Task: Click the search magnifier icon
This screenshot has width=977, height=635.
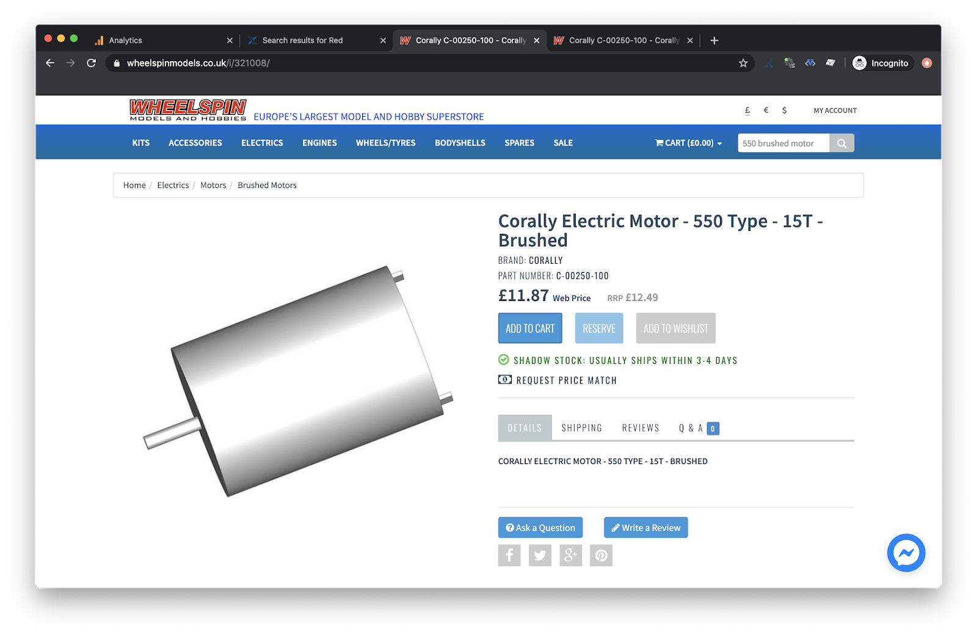Action: click(841, 142)
